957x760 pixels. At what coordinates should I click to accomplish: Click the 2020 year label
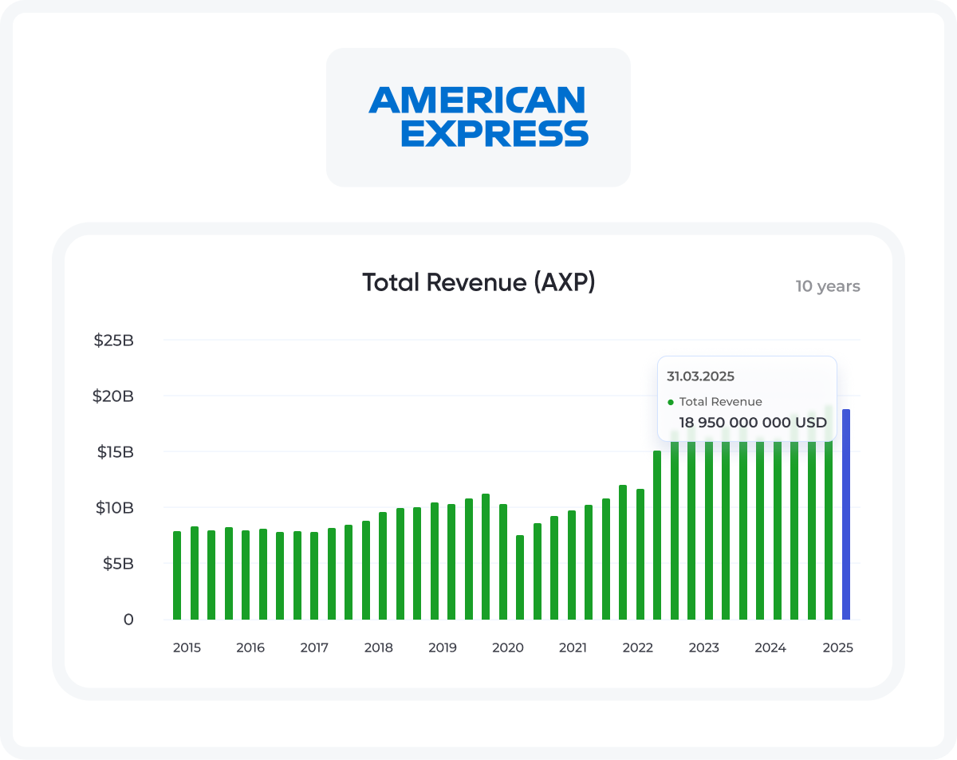(x=508, y=648)
